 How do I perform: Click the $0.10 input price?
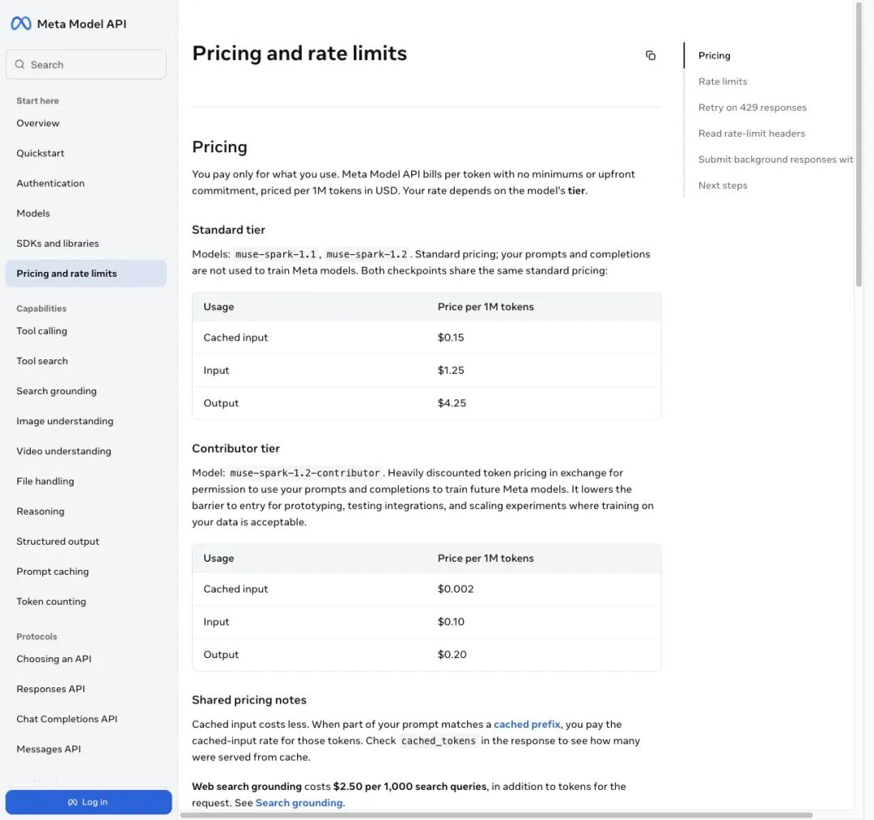[451, 622]
